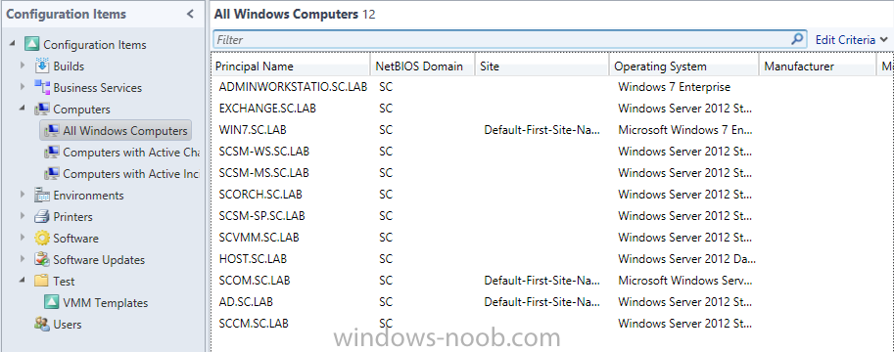Screen dimensions: 894x352
Task: Select VMM Templates view
Action: tap(106, 303)
